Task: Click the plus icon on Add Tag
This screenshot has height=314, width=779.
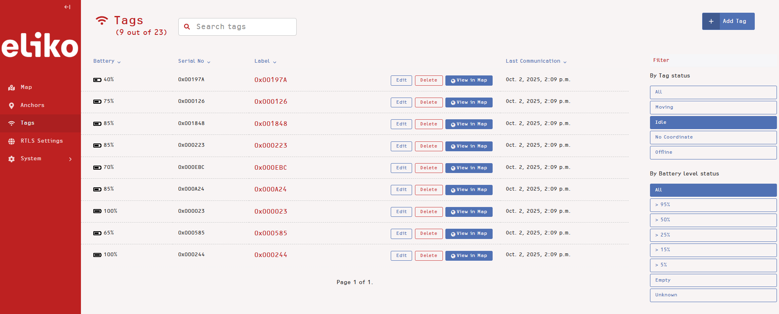Action: tap(711, 21)
